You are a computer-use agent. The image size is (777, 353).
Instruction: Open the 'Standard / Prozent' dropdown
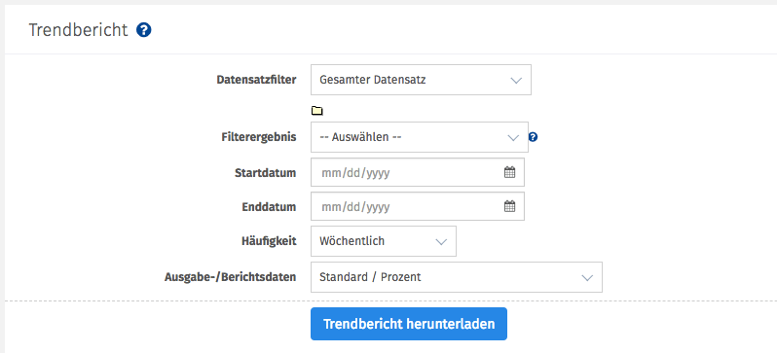457,277
